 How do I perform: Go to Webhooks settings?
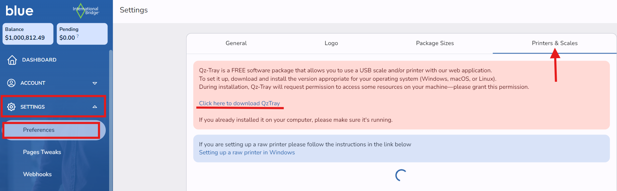(37, 174)
